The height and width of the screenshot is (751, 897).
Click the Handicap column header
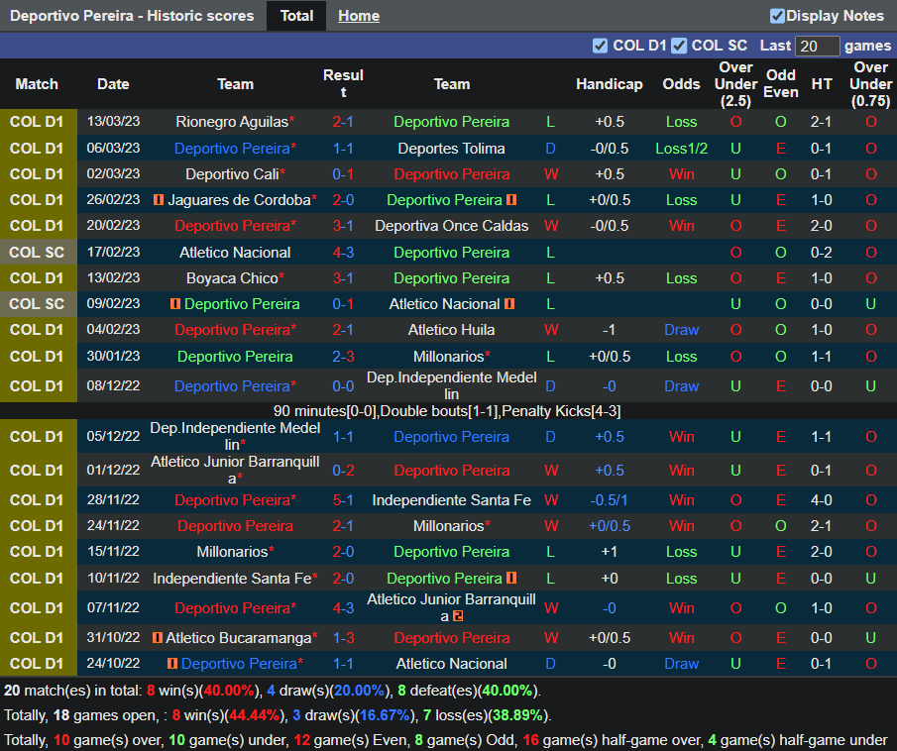[609, 84]
